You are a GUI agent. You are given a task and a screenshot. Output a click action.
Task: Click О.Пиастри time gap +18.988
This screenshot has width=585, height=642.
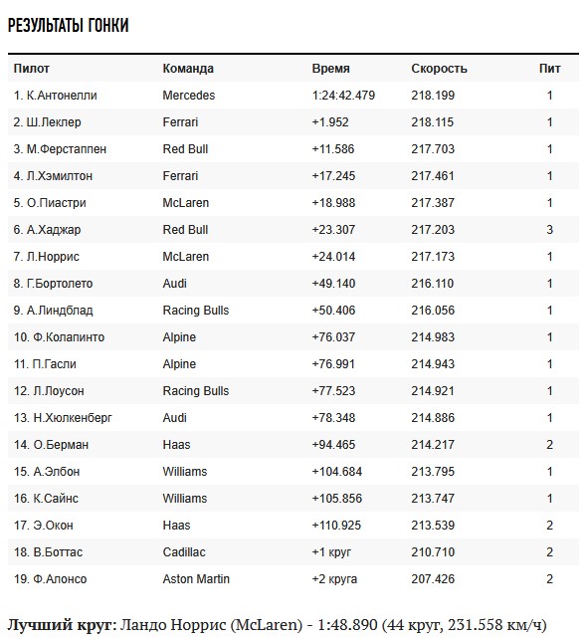(333, 203)
